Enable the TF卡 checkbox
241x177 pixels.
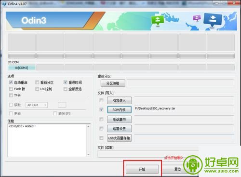pos(11,95)
